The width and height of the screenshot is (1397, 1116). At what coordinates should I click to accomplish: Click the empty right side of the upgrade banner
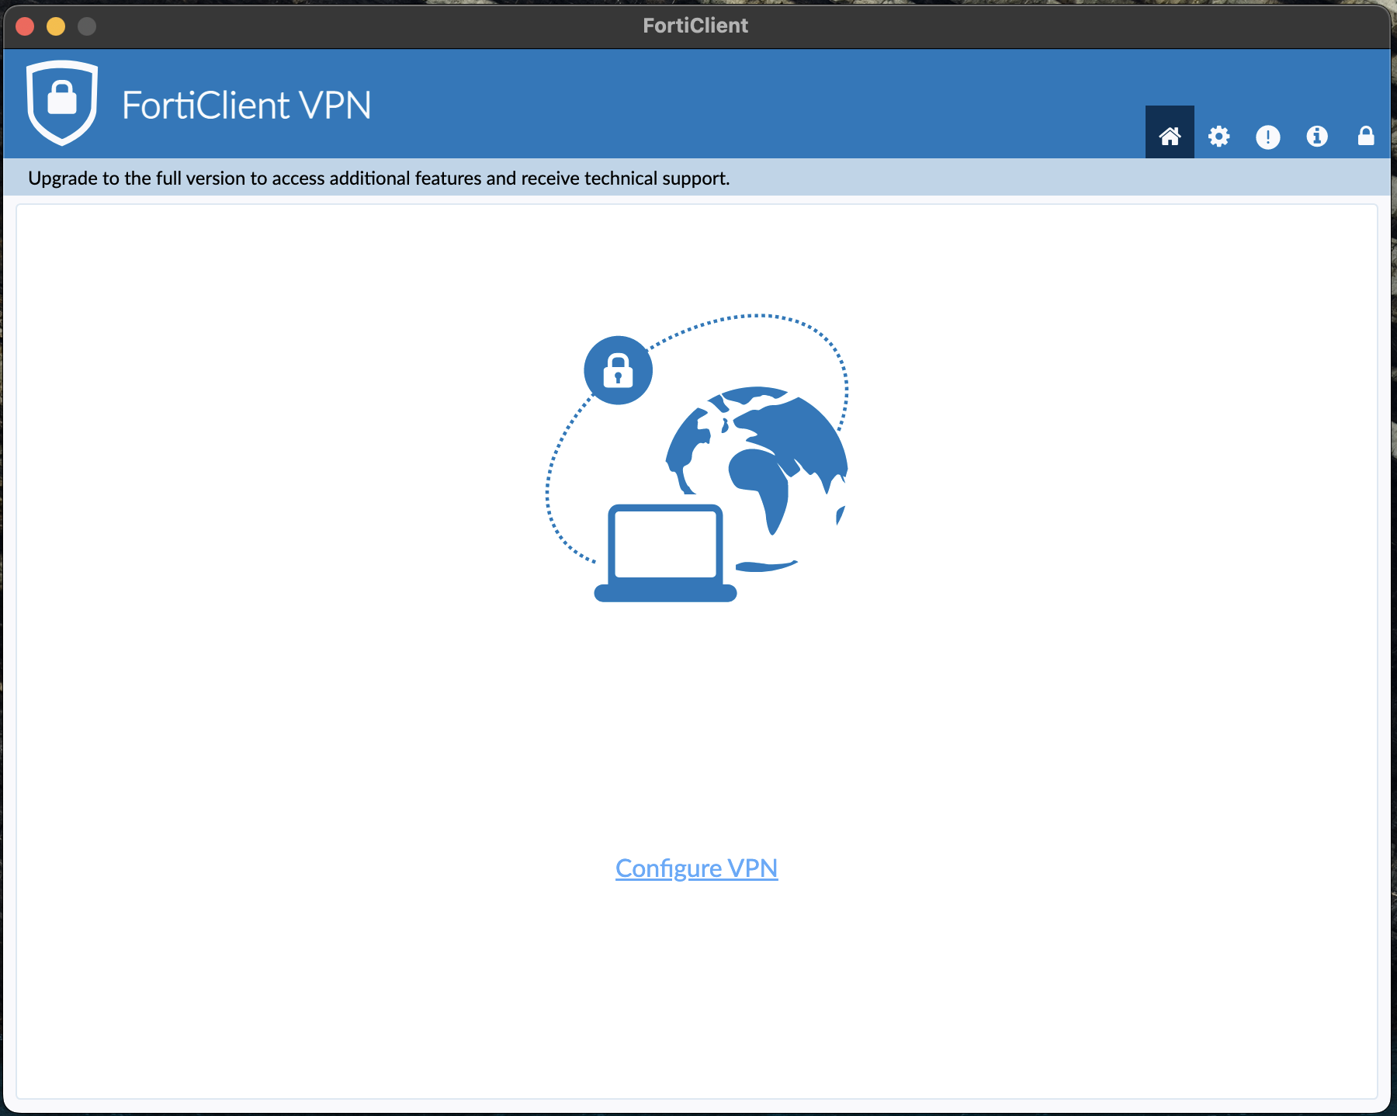[x=1087, y=178]
